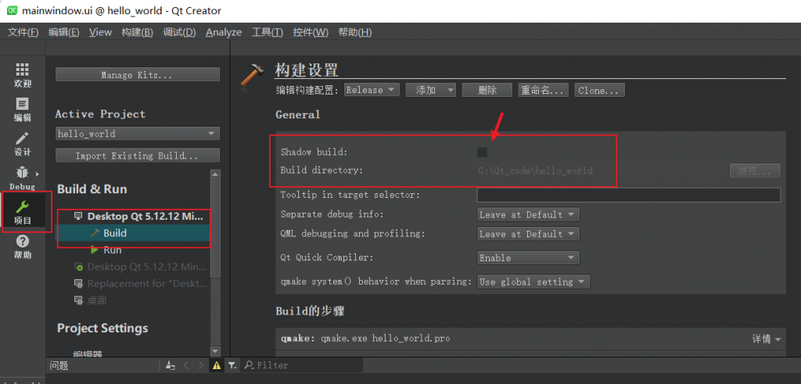Switch to 编辑 edit mode

(23, 109)
